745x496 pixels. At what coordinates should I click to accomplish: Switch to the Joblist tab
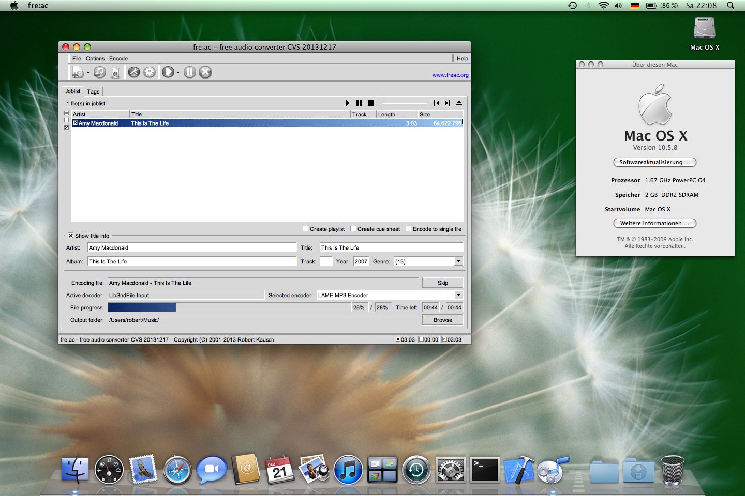[72, 91]
